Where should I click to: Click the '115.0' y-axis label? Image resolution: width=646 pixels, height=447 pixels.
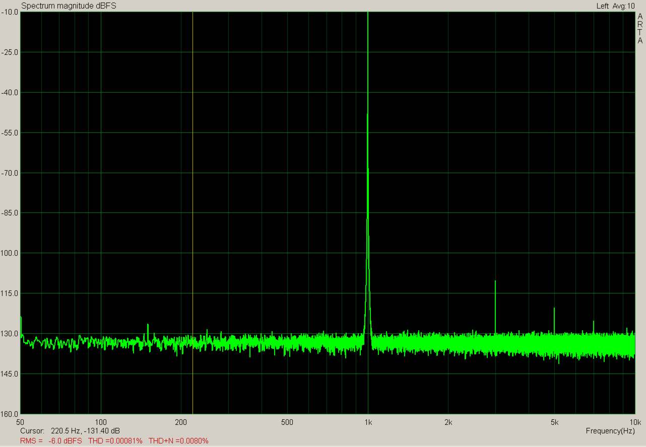click(10, 293)
